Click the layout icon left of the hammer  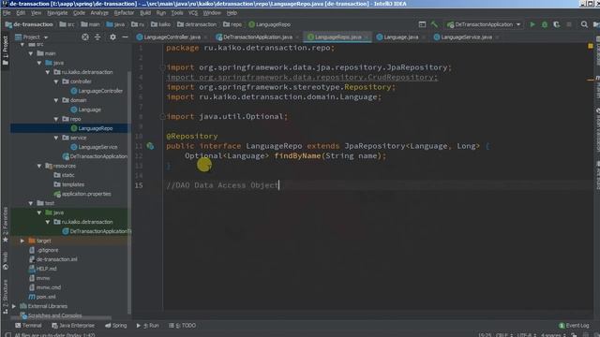(422, 24)
